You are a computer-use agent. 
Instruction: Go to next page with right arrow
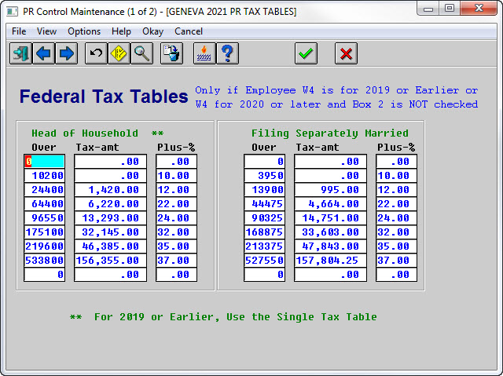pos(66,53)
